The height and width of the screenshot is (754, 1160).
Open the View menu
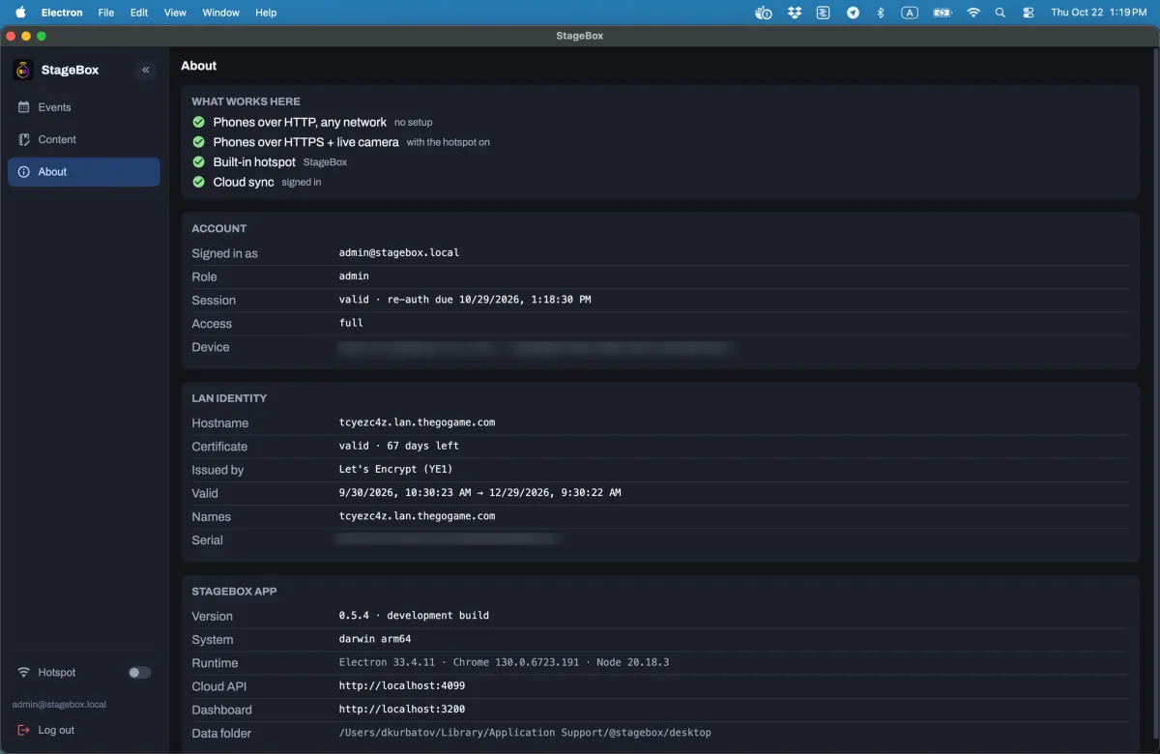coord(175,13)
